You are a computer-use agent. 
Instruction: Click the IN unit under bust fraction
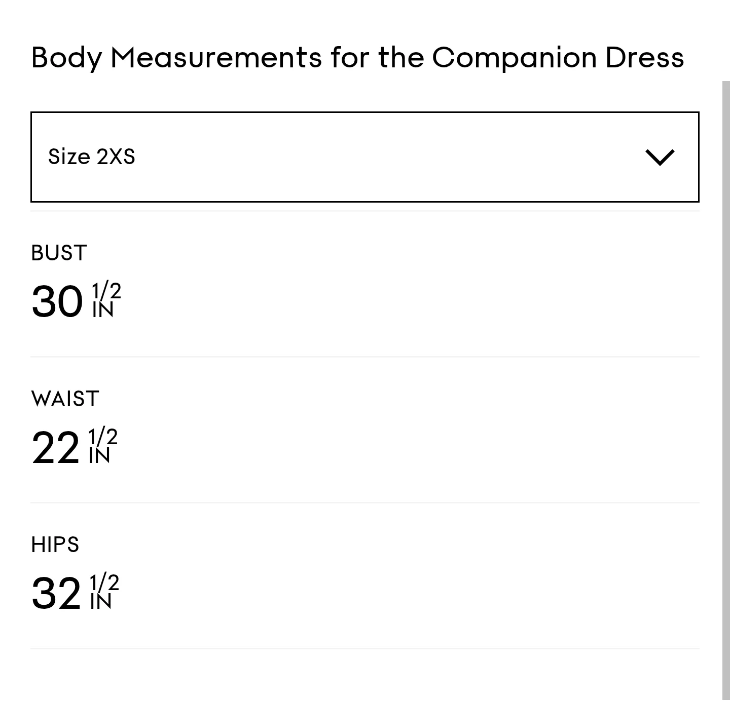pos(103,310)
